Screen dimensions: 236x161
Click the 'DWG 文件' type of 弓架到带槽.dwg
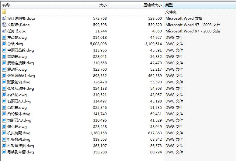174,152
